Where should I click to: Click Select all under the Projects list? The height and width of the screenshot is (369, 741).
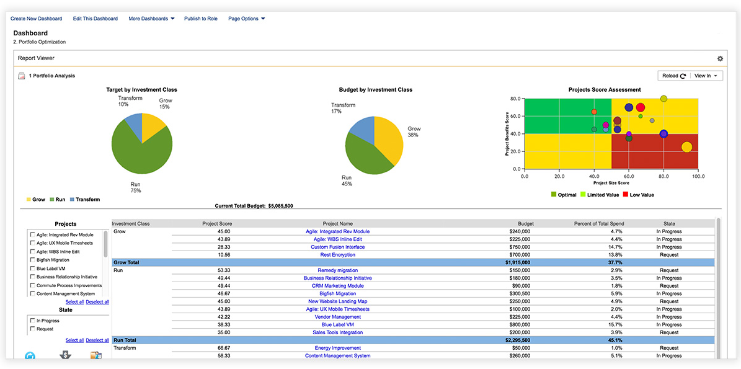tap(74, 301)
